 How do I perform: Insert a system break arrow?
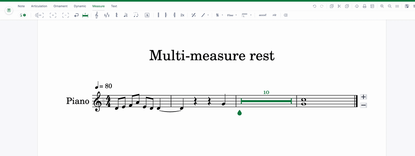pos(76,15)
